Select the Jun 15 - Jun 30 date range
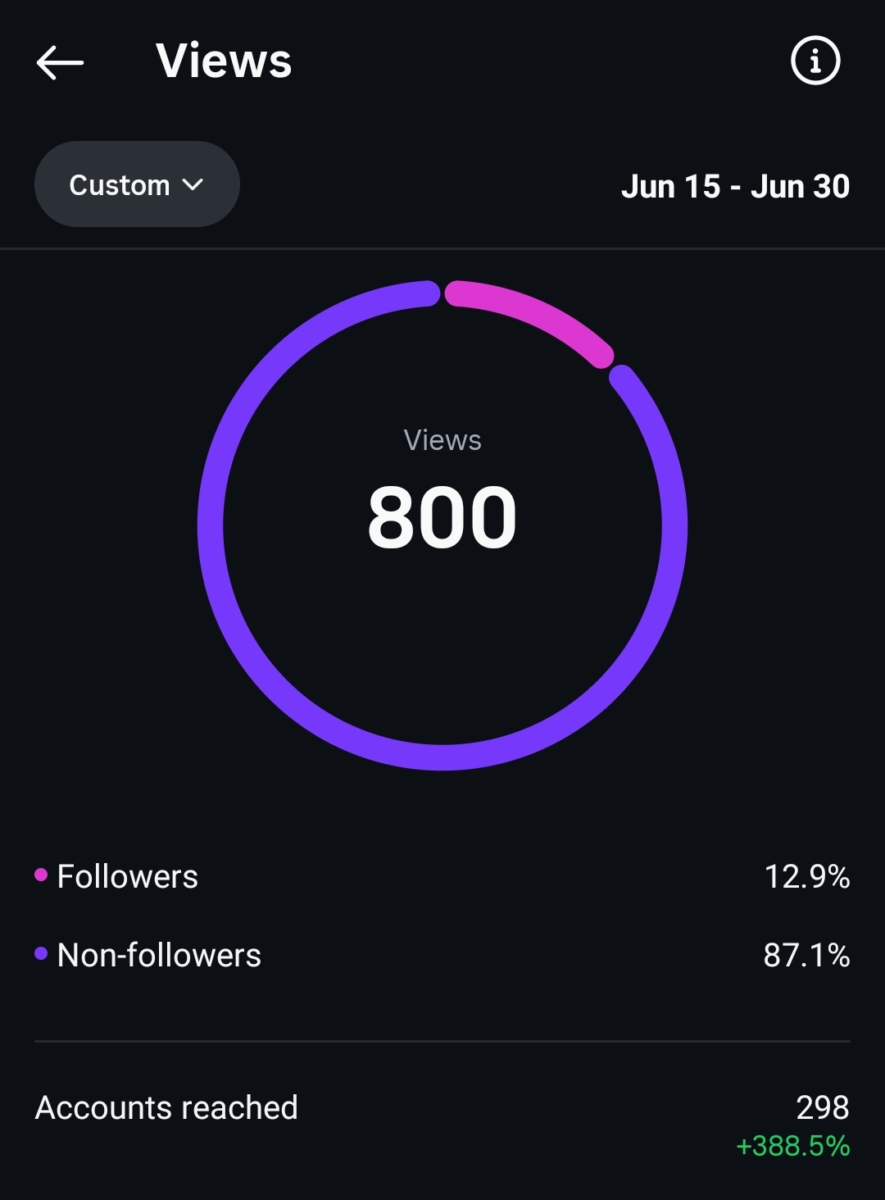Screen dimensions: 885x1200 click(x=735, y=186)
